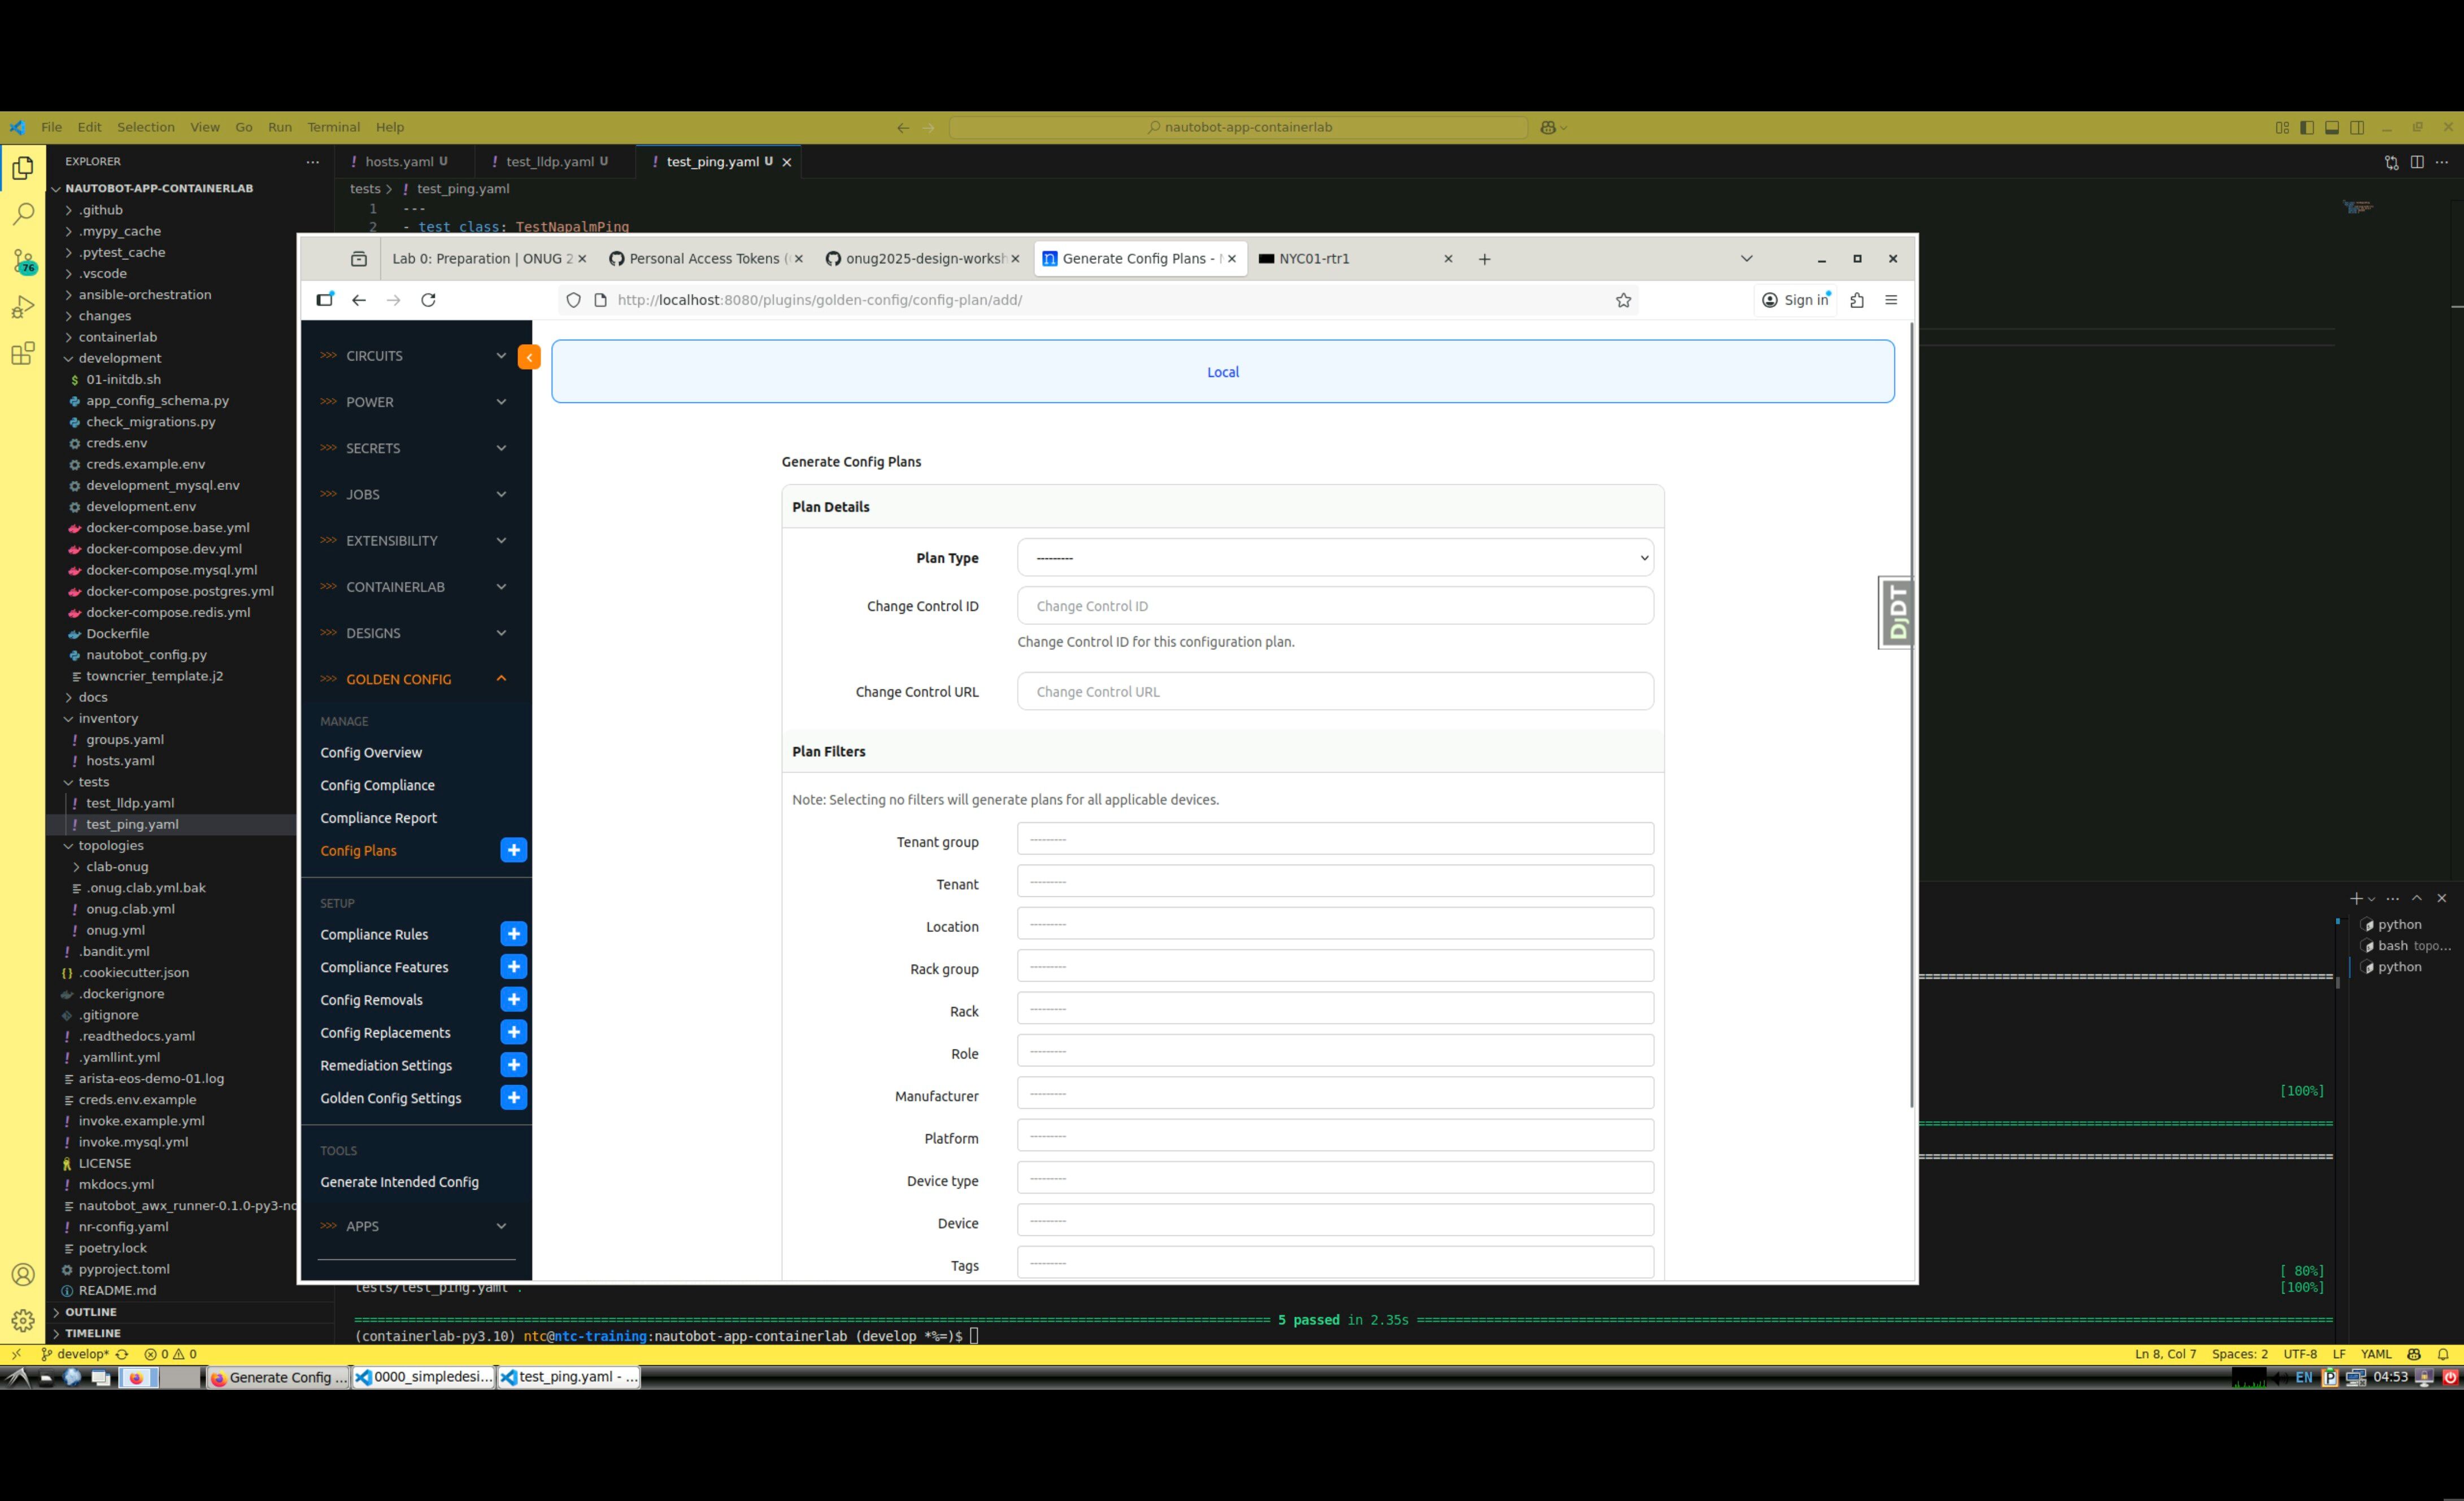Bookmark this page with the star icon
This screenshot has width=2464, height=1501.
(x=1623, y=300)
